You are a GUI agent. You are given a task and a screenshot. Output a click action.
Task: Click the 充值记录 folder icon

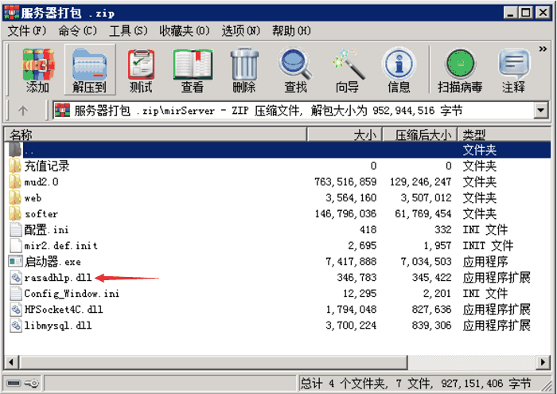point(15,166)
